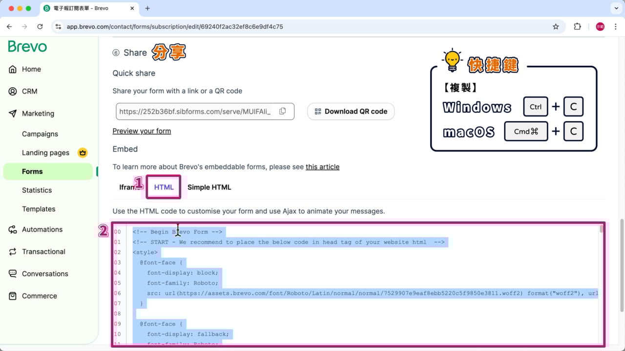Open the Transactional section icon
625x351 pixels.
12,252
